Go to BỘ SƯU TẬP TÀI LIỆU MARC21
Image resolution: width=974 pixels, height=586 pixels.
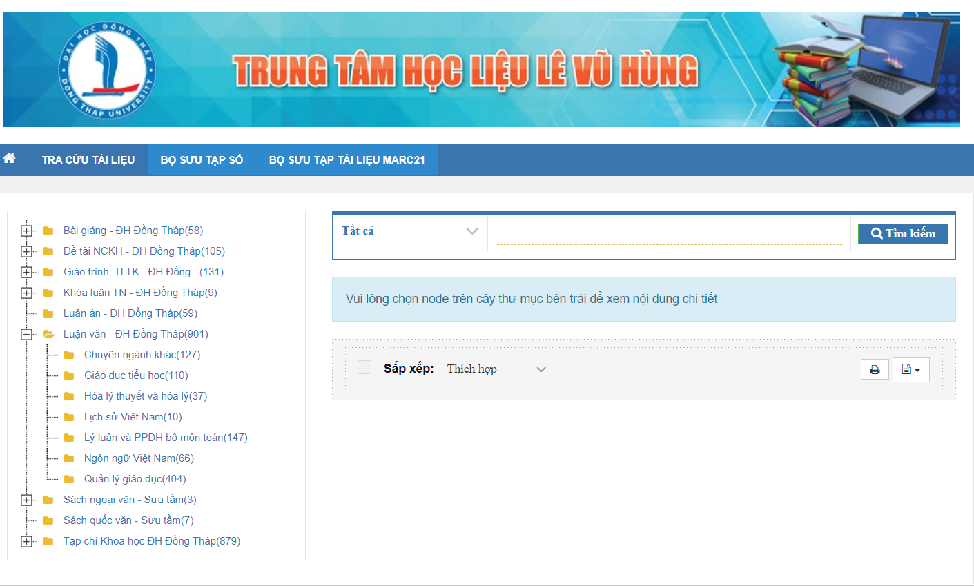point(347,160)
